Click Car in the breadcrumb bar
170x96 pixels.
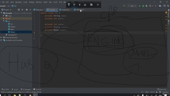click(14, 6)
